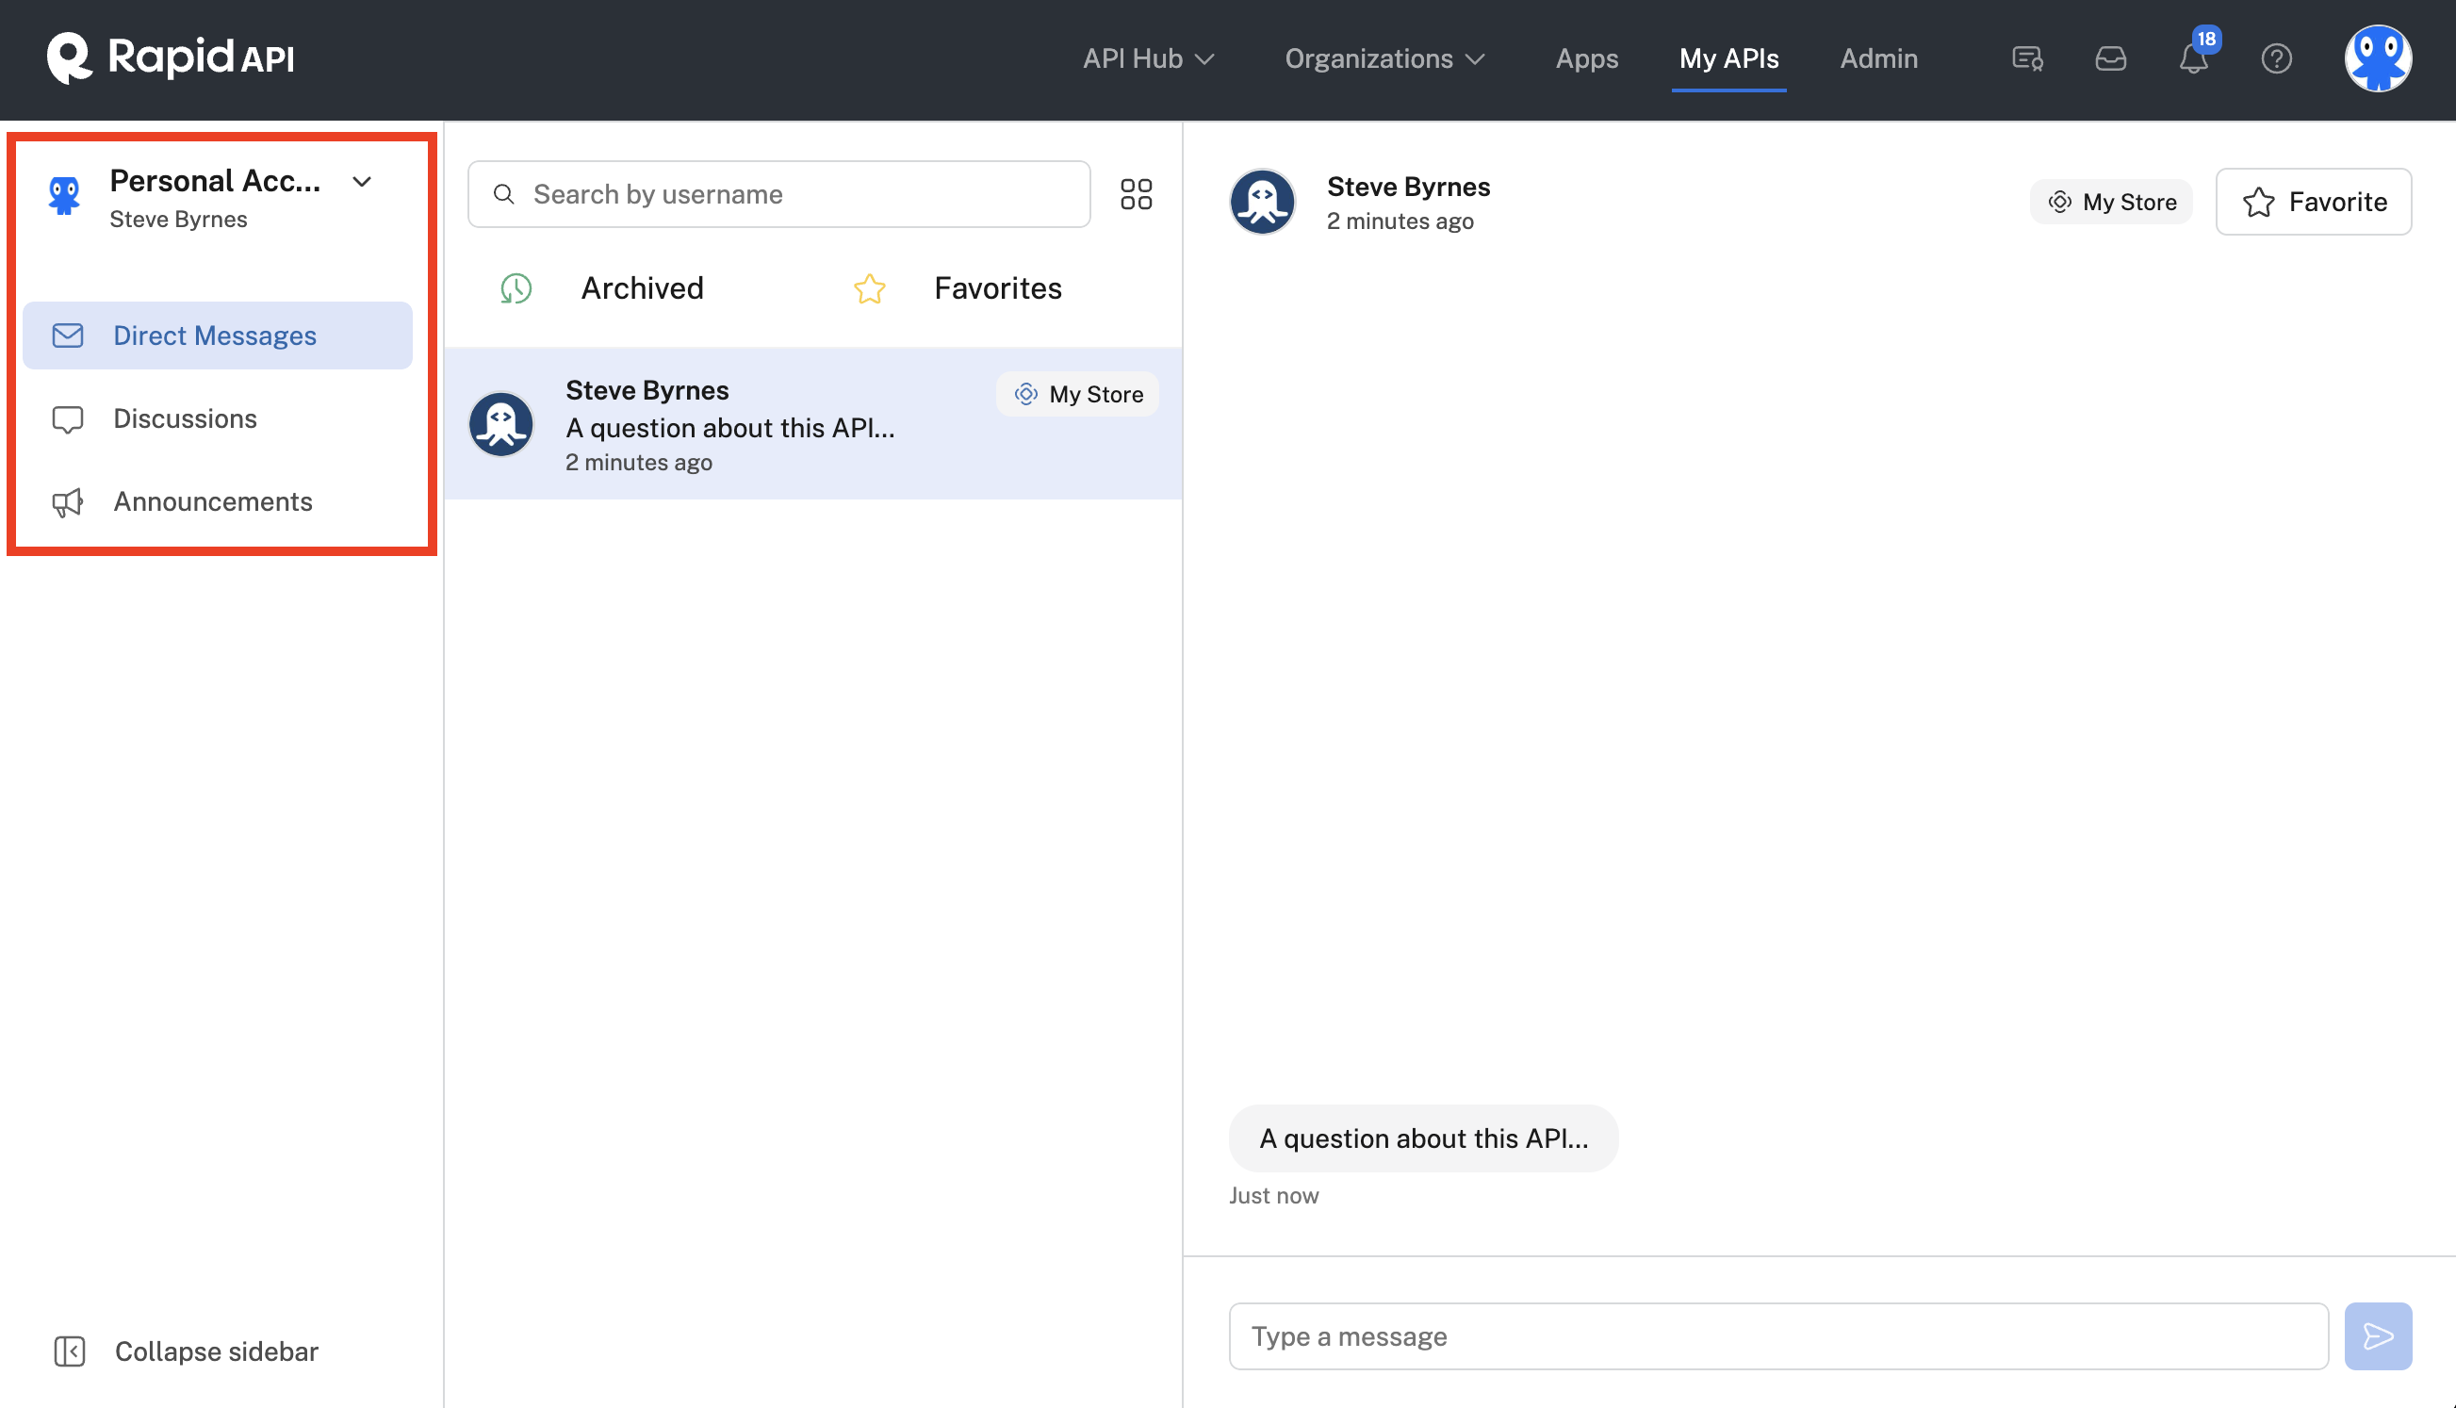
Task: Open notifications bell with 18 badge
Action: (x=2194, y=57)
